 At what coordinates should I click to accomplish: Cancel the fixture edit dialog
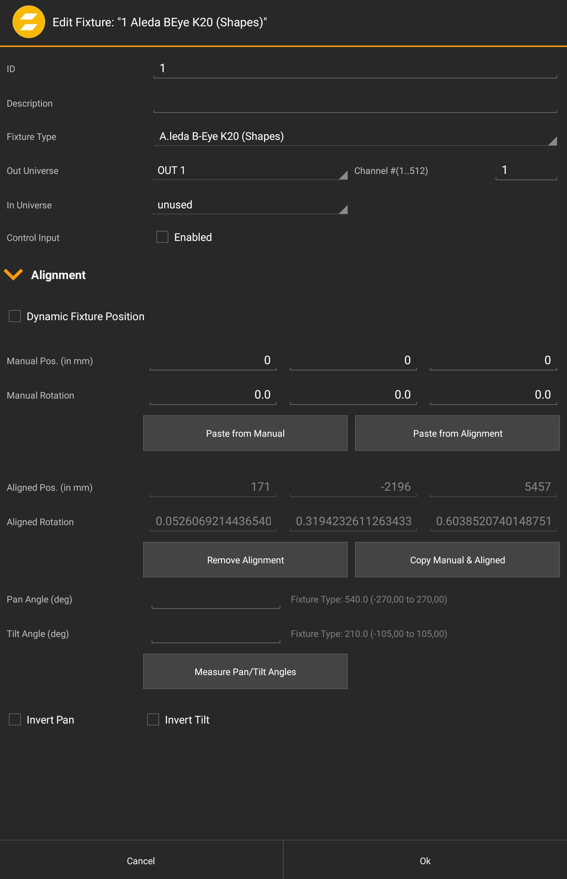tap(141, 860)
